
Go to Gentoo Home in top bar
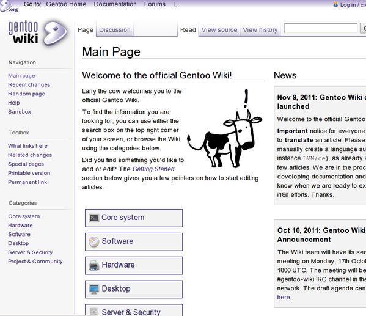point(66,4)
